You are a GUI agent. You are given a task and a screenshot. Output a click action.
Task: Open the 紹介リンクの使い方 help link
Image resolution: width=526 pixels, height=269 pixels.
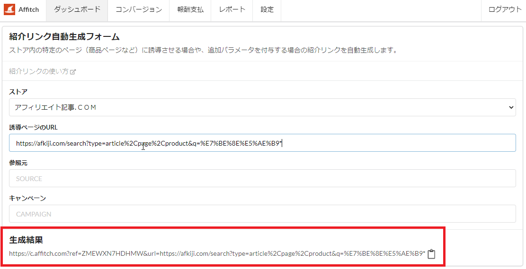(39, 71)
